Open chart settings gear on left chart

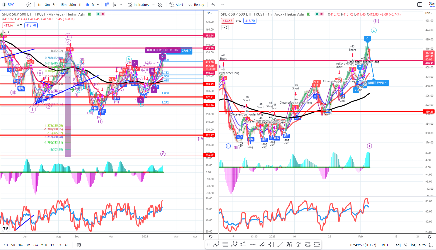pos(211,237)
